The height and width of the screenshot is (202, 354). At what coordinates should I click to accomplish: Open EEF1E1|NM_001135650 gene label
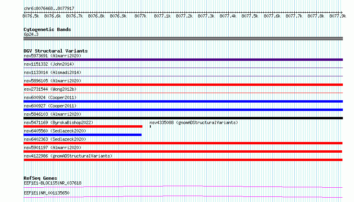(47, 193)
